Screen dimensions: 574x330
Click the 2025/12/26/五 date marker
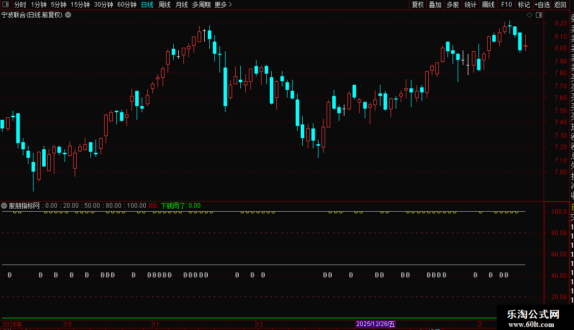375,324
